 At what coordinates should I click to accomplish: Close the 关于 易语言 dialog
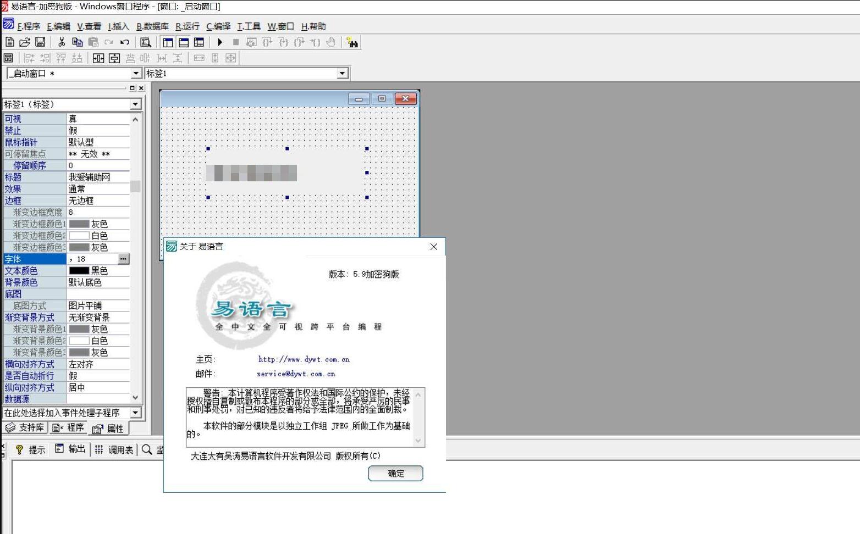click(x=434, y=247)
